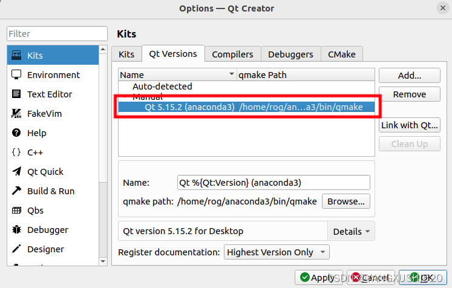Click the Clean Up button
This screenshot has height=288, width=452.
[x=409, y=144]
